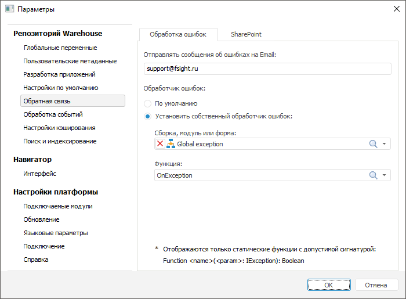Image resolution: width=406 pixels, height=299 pixels.
Task: Select Установить собственный обработчик ошибок option
Action: tap(148, 116)
